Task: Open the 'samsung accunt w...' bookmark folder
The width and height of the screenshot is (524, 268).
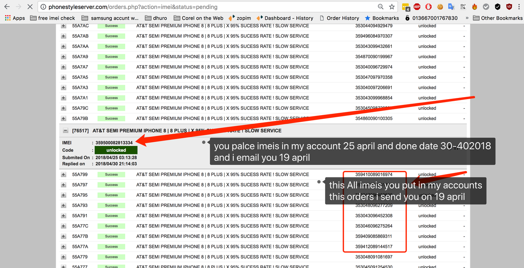Action: [110, 18]
